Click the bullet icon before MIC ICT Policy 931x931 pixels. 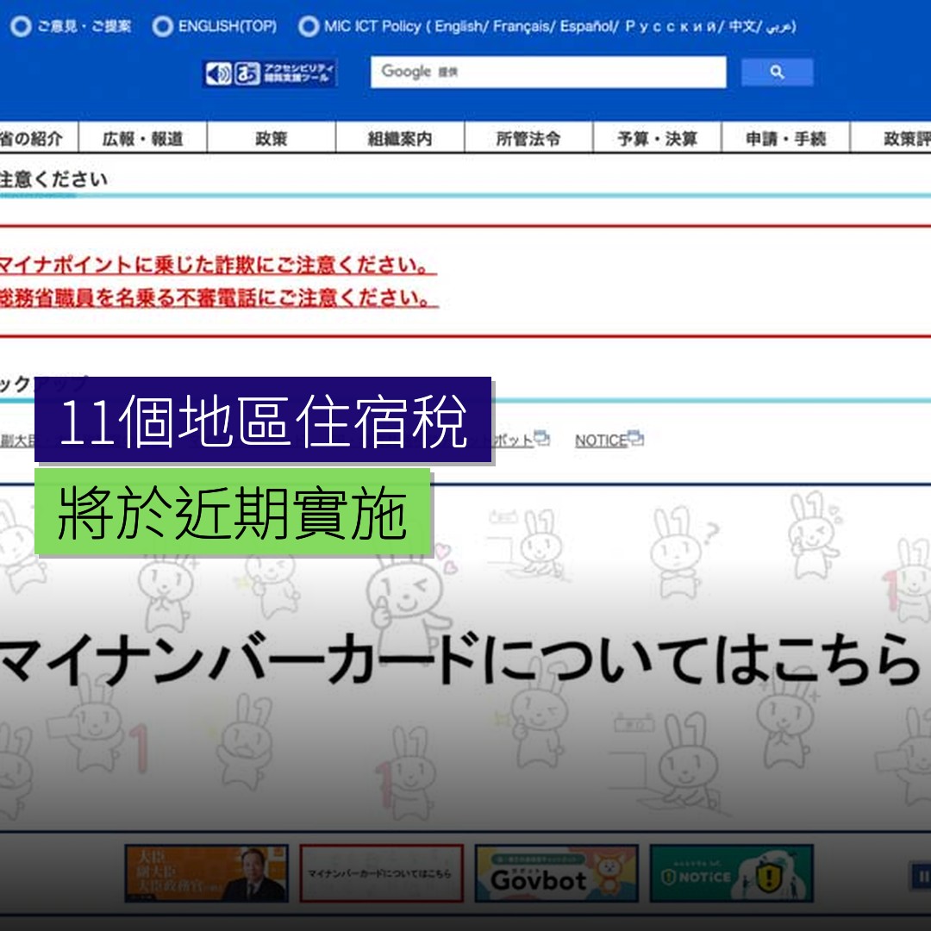point(308,27)
